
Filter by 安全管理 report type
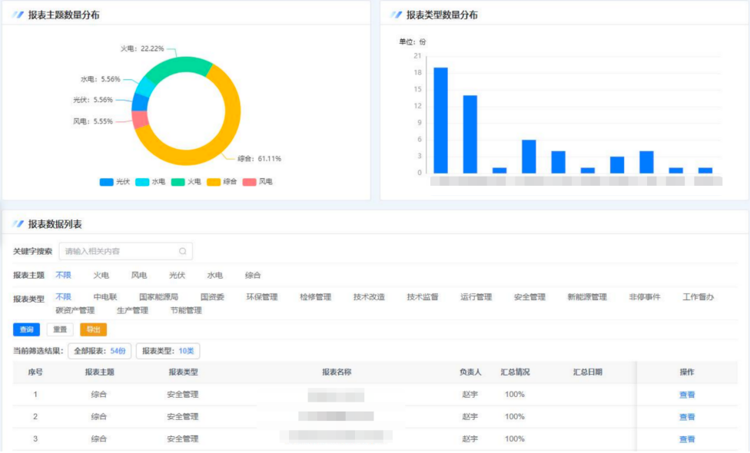[529, 297]
